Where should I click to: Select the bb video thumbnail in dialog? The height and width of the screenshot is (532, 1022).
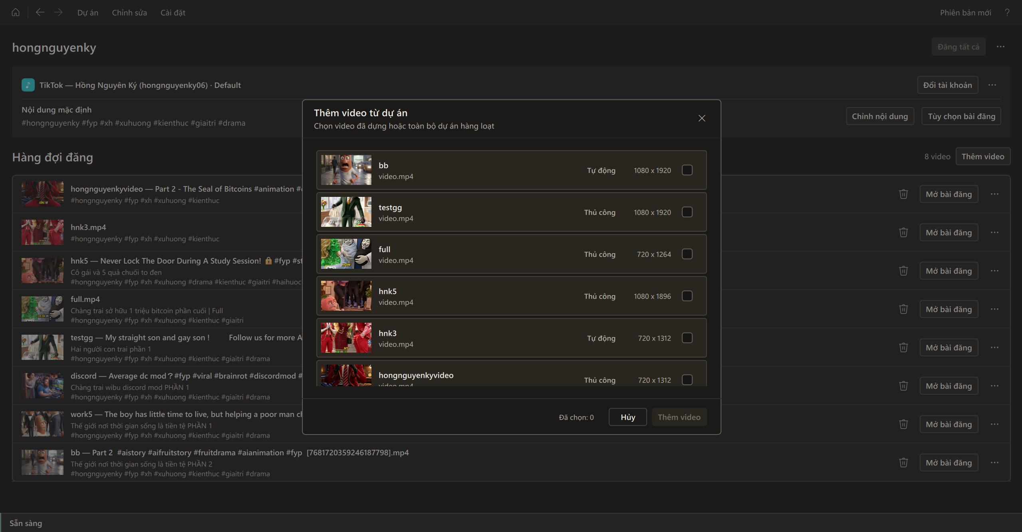click(346, 170)
